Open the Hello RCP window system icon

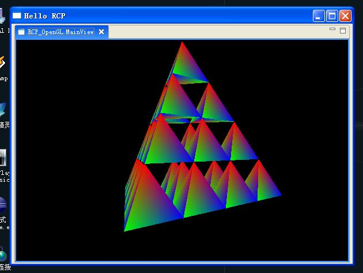click(x=17, y=16)
